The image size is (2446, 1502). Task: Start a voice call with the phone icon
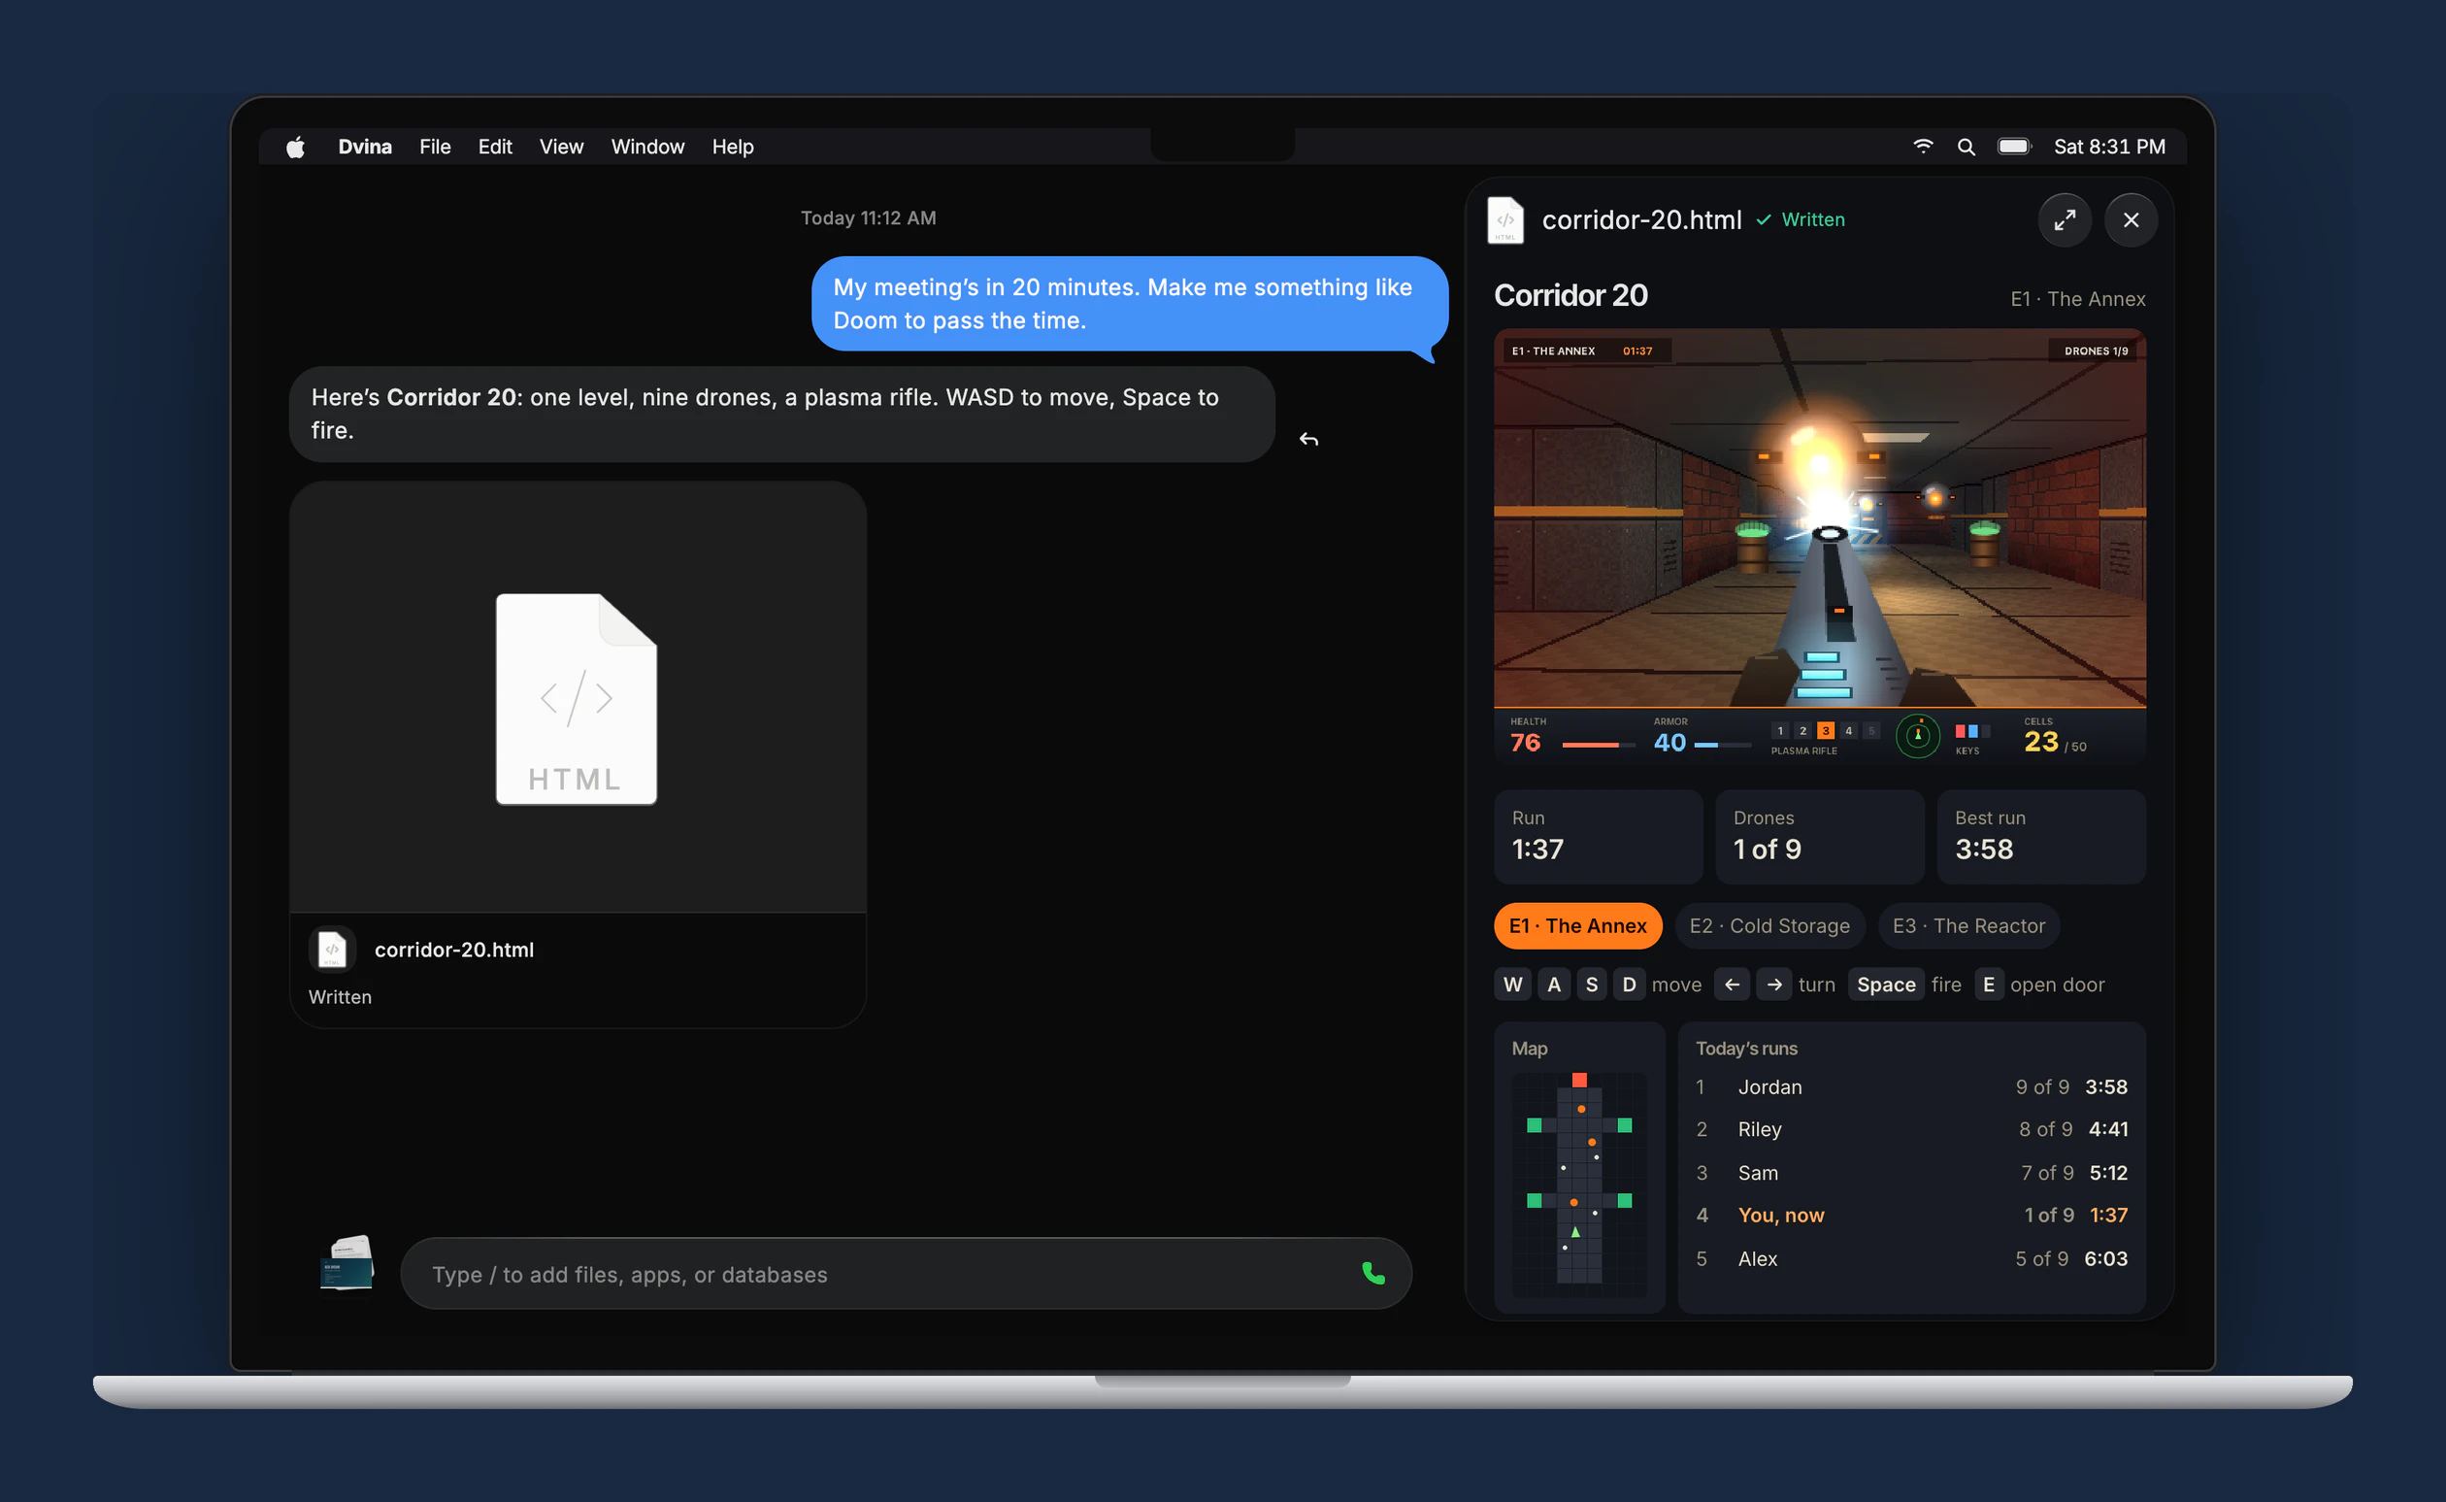pyautogui.click(x=1373, y=1273)
